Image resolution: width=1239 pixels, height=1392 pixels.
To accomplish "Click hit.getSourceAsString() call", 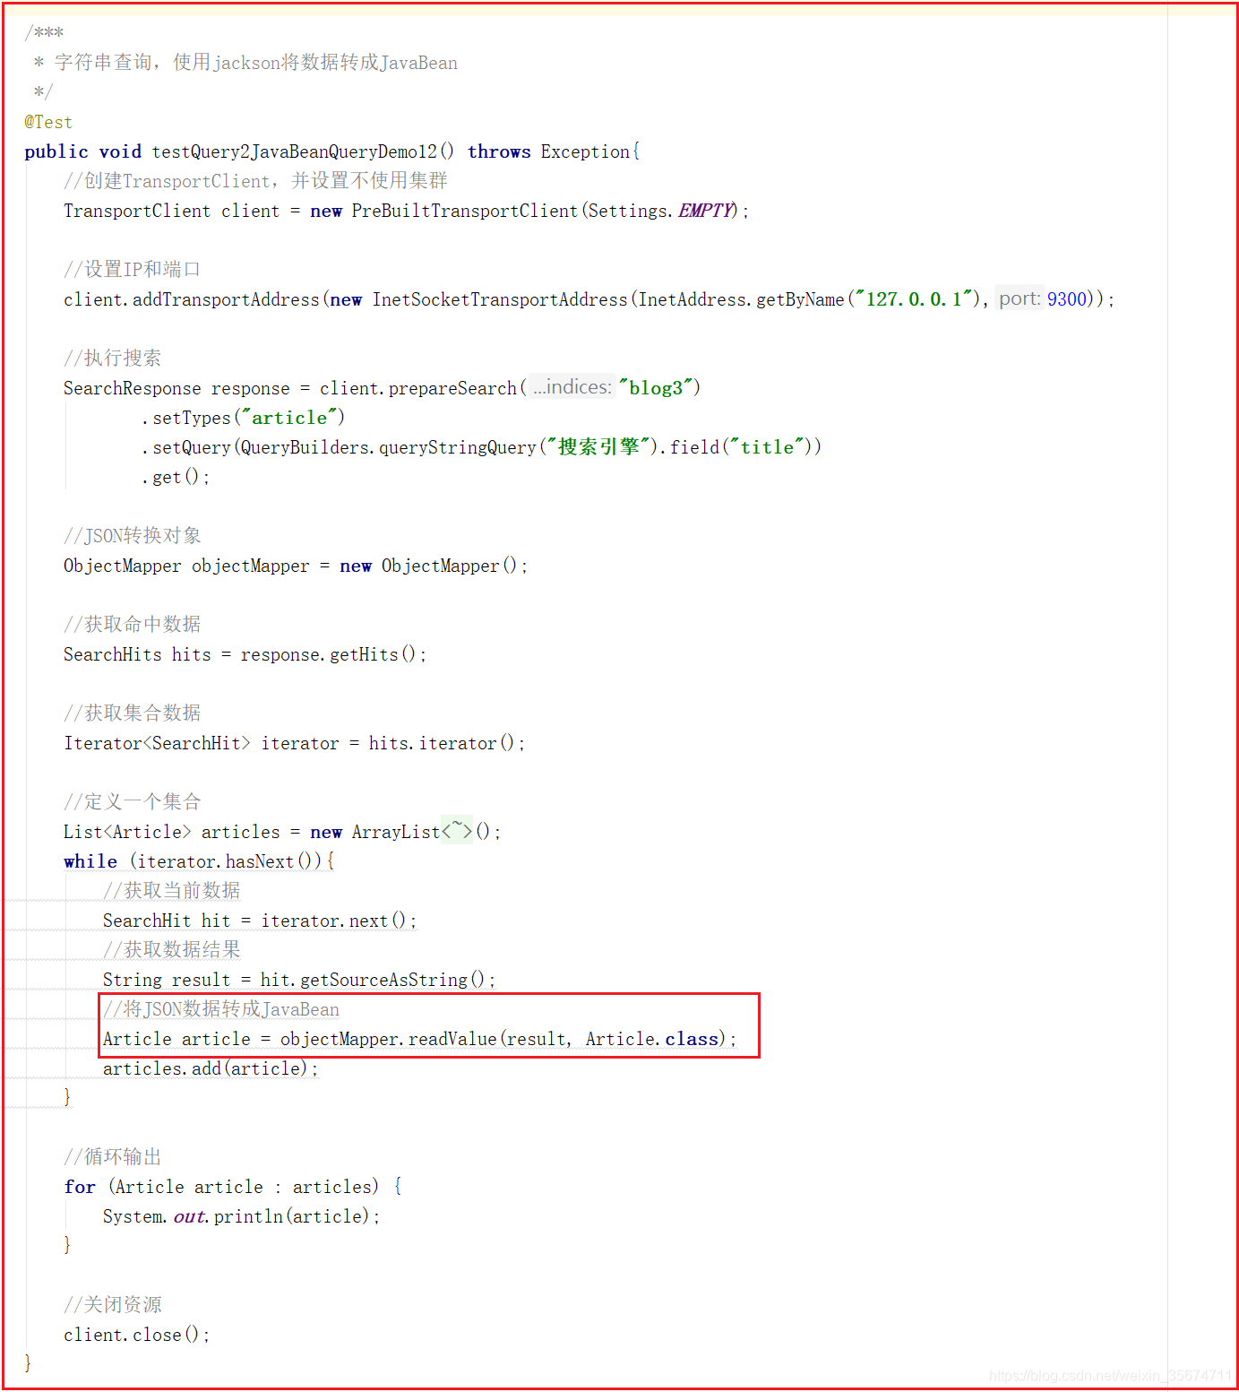I will click(372, 980).
